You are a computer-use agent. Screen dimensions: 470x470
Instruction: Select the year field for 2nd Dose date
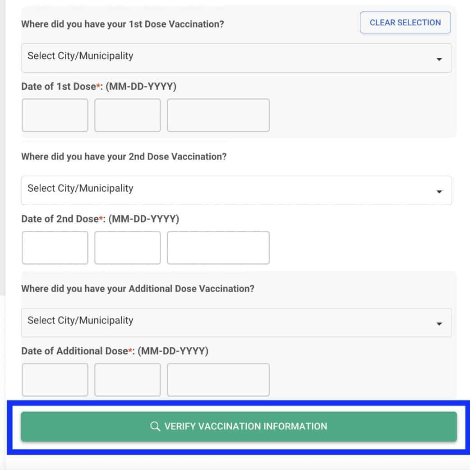click(218, 248)
